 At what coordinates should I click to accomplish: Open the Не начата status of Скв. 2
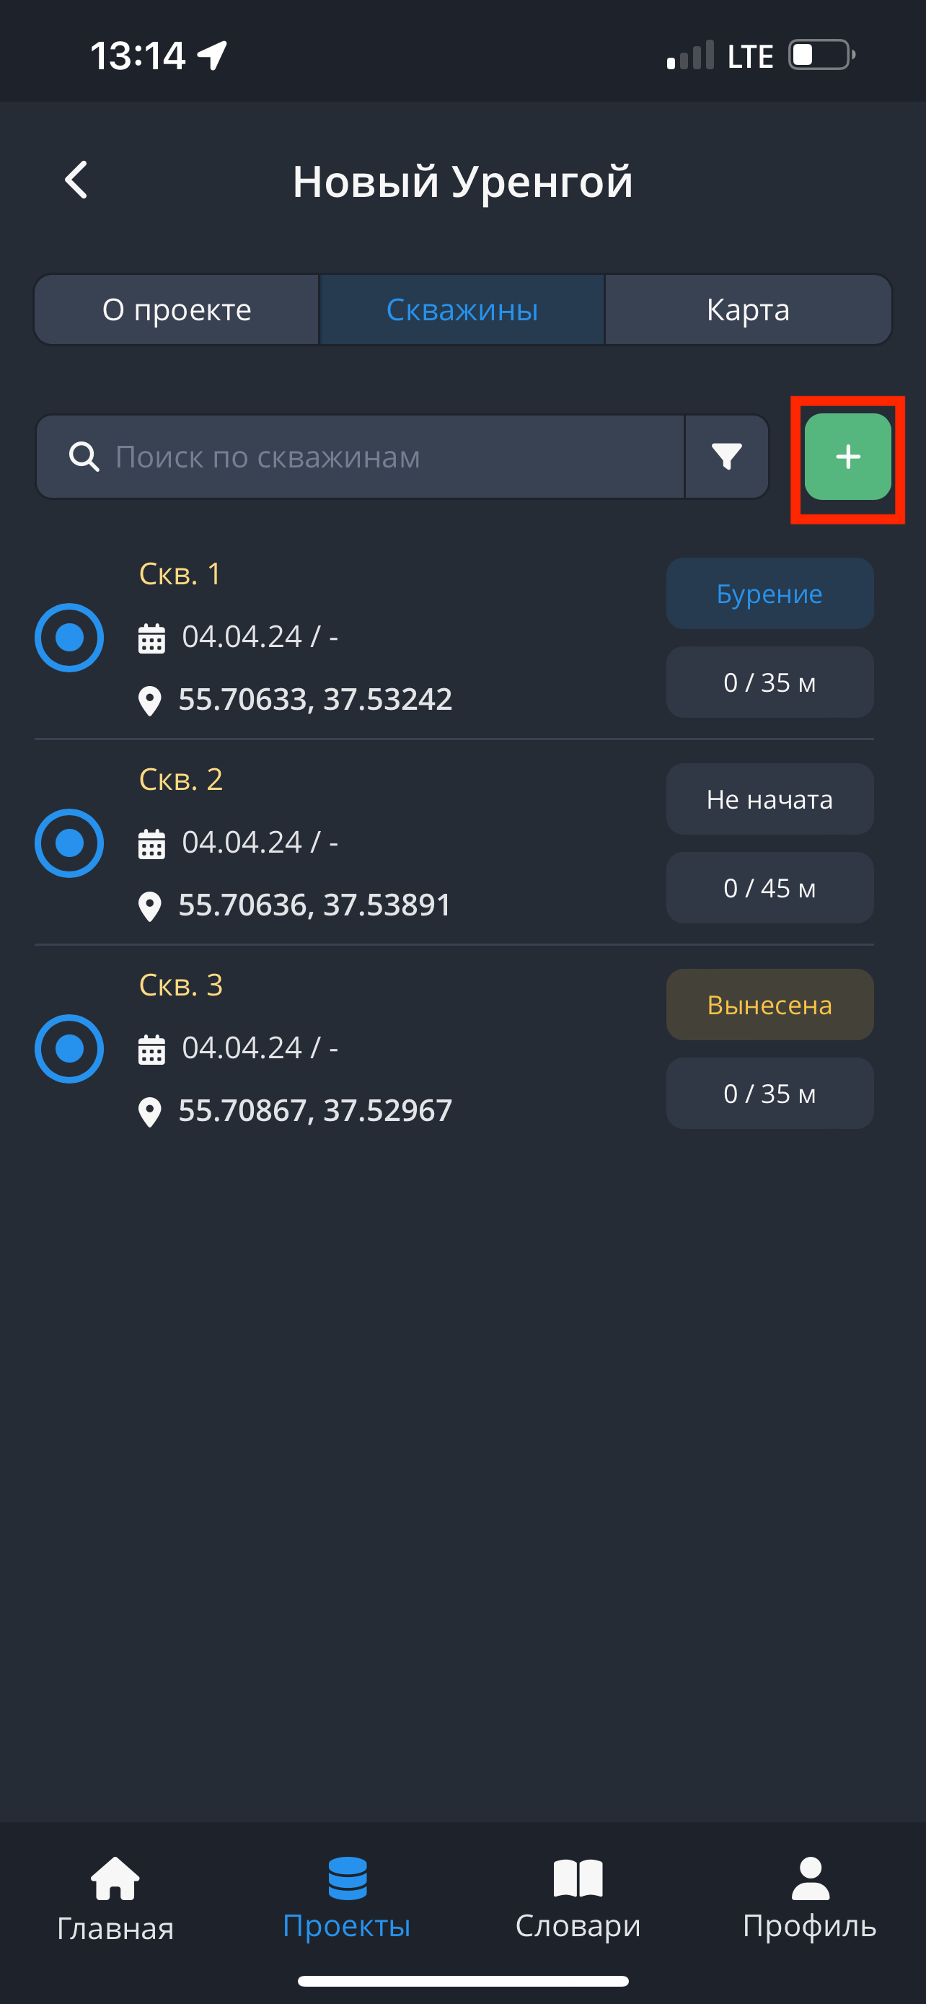pos(770,799)
